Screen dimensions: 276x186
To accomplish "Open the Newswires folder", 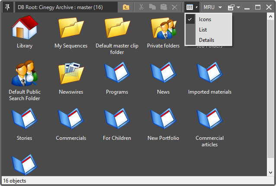I will pos(71,74).
